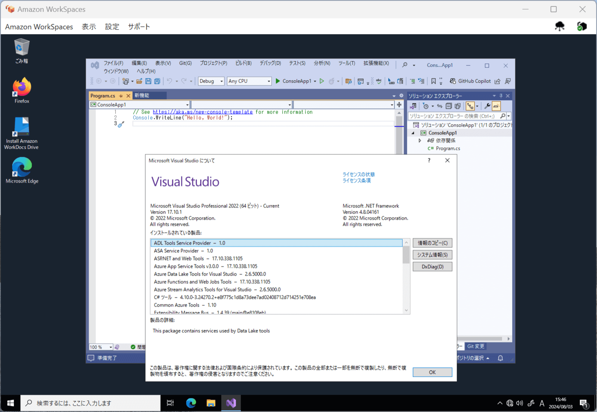Open File Explorer from the taskbar
Screen dimensions: 597x412
pyautogui.click(x=211, y=403)
